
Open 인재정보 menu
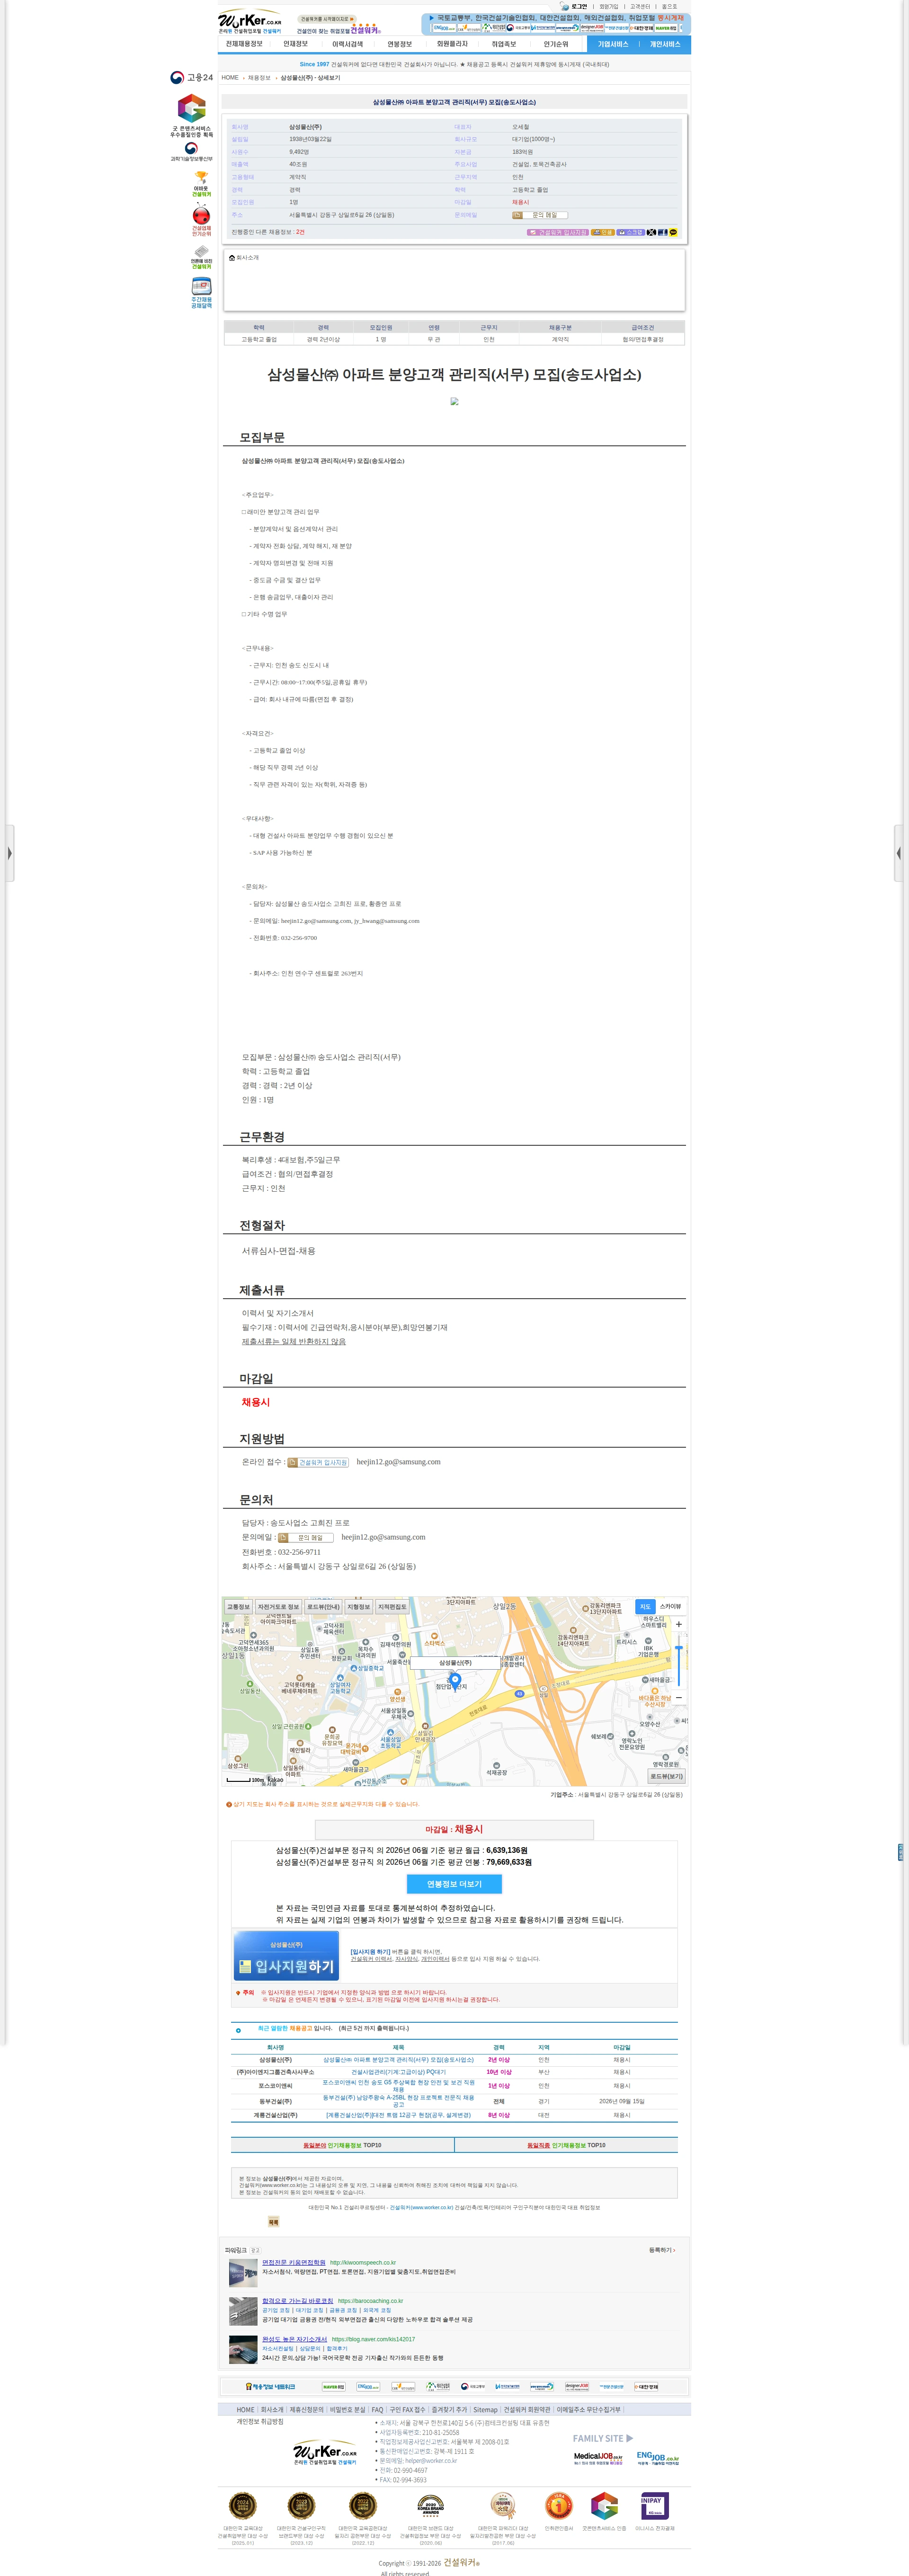(x=295, y=44)
